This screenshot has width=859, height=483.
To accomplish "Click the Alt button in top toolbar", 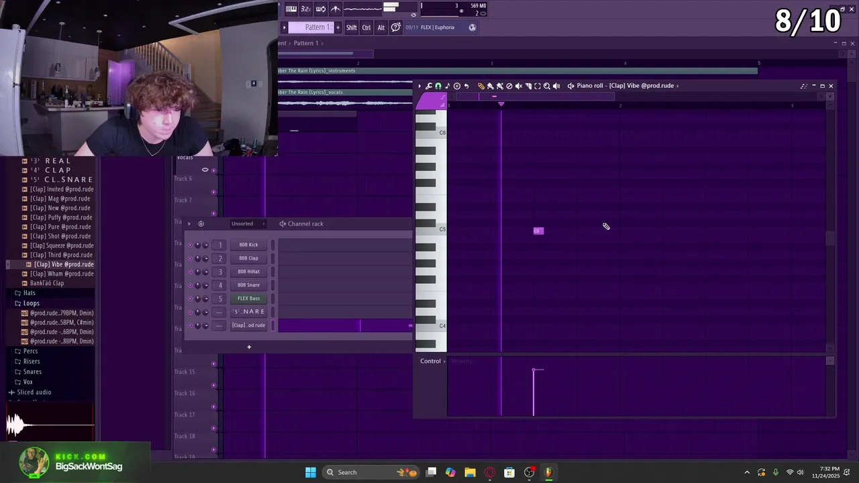I will click(x=381, y=28).
